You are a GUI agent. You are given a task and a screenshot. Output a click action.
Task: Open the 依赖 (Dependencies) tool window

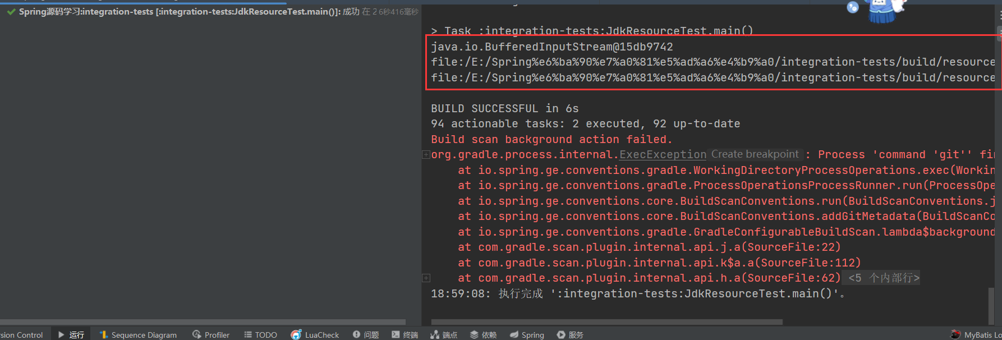click(x=483, y=334)
